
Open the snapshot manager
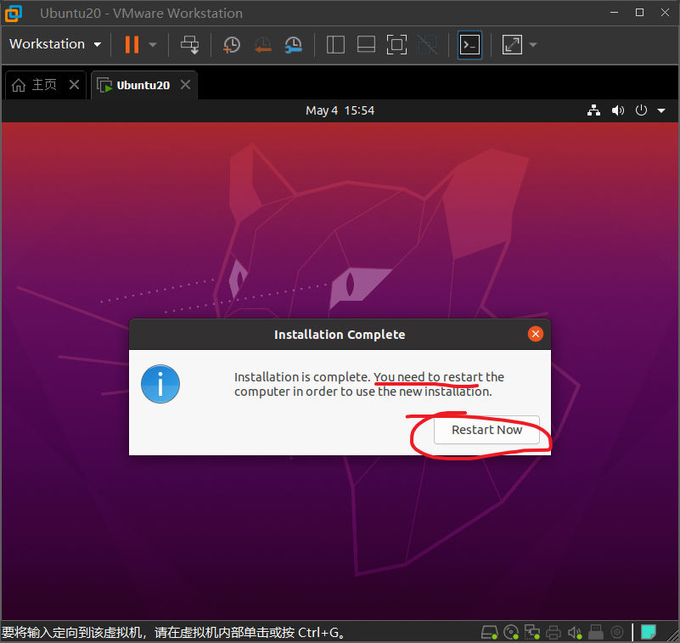(294, 45)
